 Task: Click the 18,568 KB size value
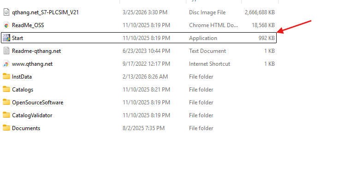tap(262, 25)
